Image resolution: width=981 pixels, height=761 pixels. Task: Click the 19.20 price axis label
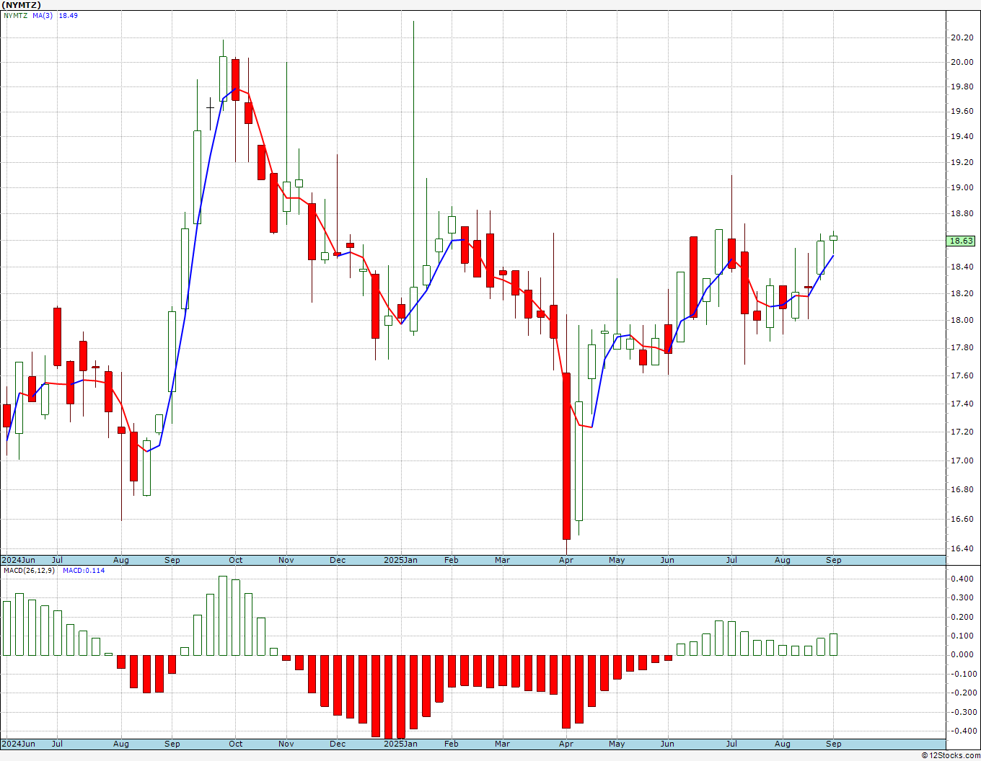962,163
